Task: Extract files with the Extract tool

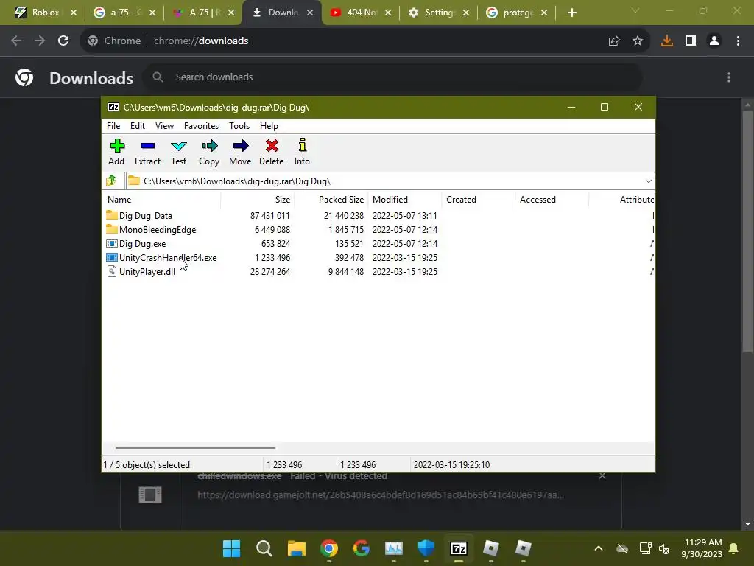Action: (147, 152)
